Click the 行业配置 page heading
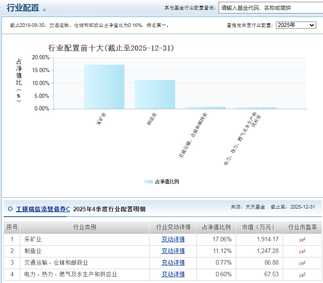This screenshot has width=323, height=283. pyautogui.click(x=23, y=8)
